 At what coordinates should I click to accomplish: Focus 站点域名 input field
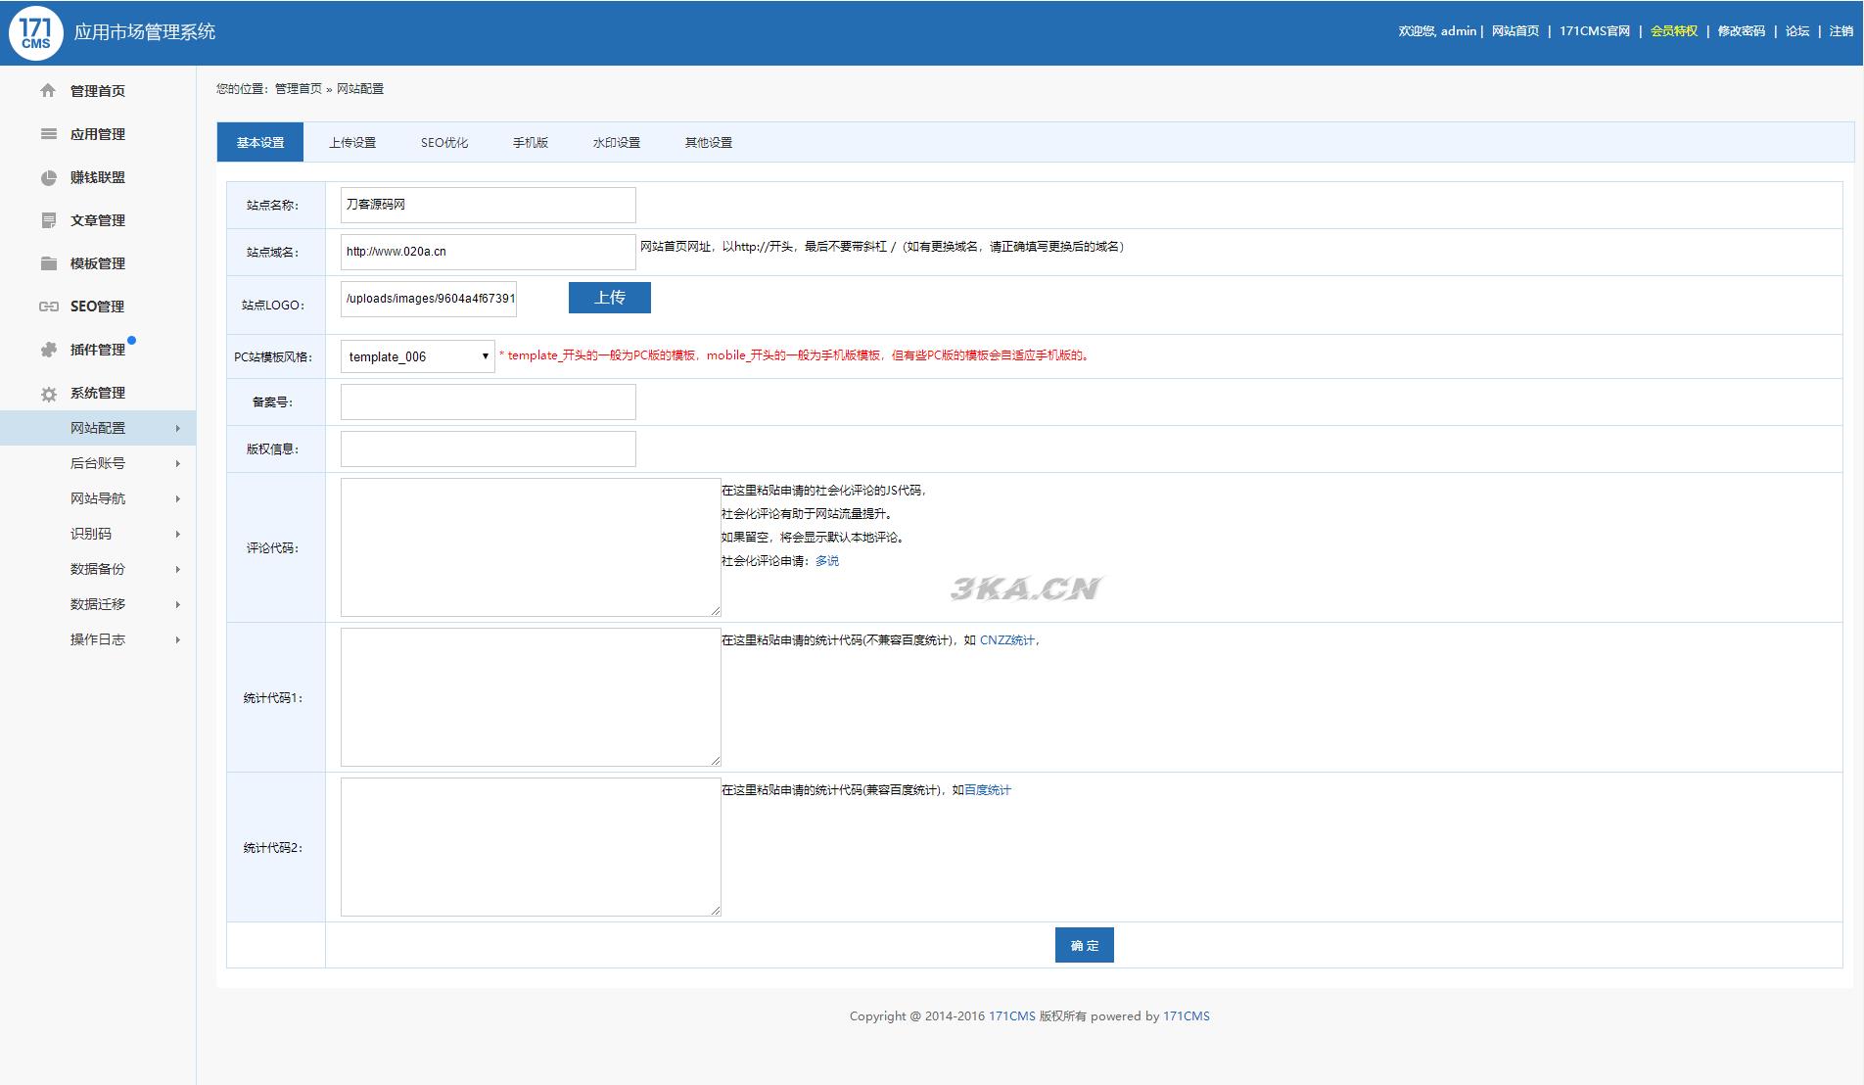tap(489, 252)
